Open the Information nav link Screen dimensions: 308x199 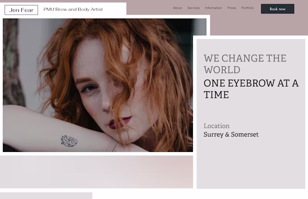[x=213, y=8]
